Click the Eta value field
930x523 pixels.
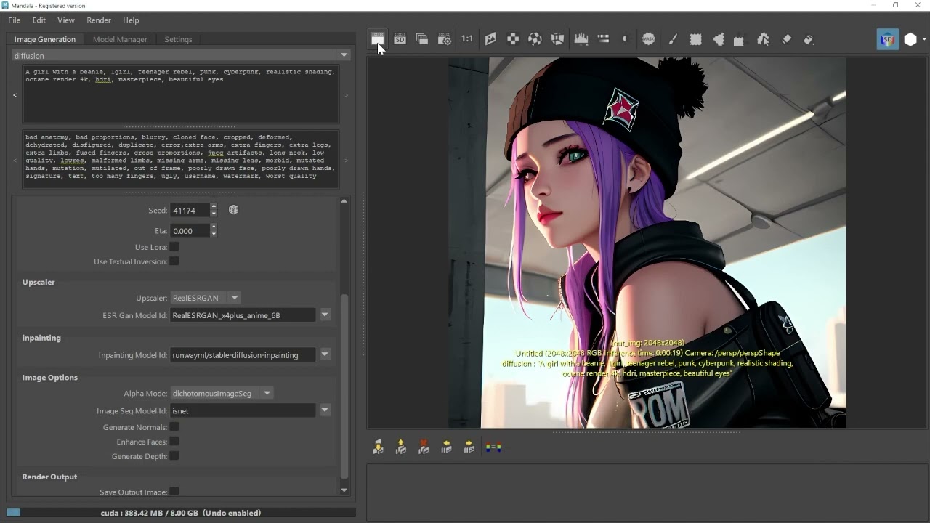[190, 230]
